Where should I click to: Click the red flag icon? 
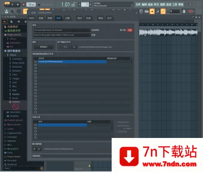[191, 11]
